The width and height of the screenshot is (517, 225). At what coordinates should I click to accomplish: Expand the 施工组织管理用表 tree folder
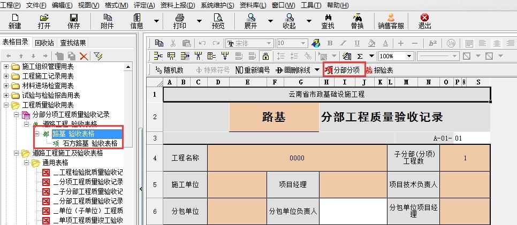coord(6,67)
